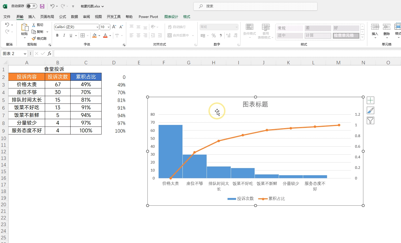401x243 pixels.
Task: Click in the formula bar field
Action: tap(227, 53)
